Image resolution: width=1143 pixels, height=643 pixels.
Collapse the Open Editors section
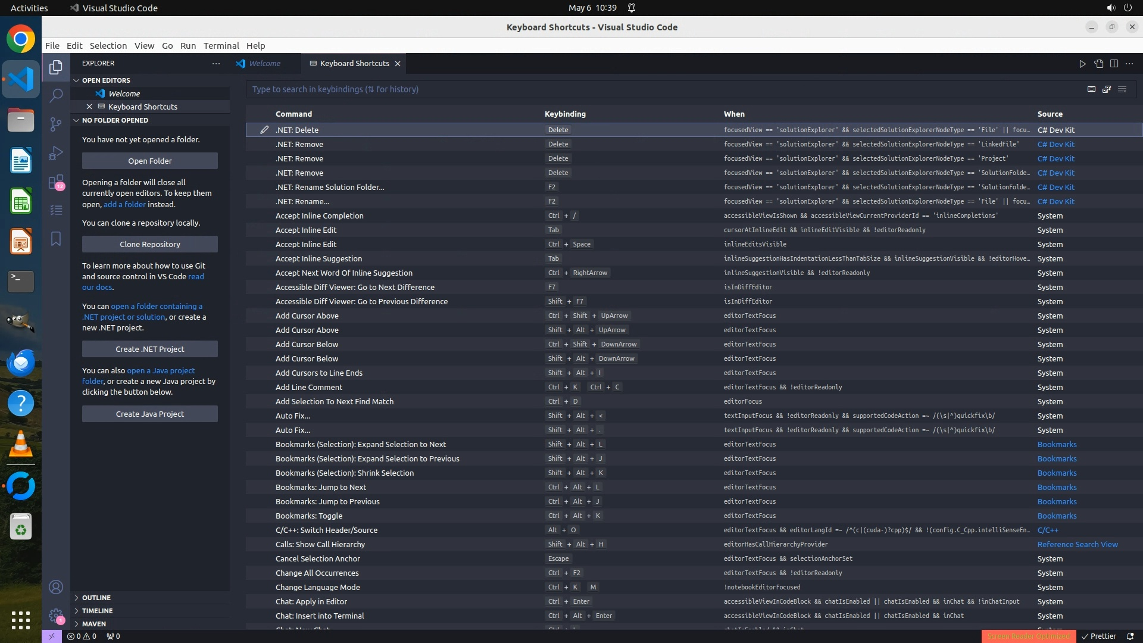click(106, 80)
